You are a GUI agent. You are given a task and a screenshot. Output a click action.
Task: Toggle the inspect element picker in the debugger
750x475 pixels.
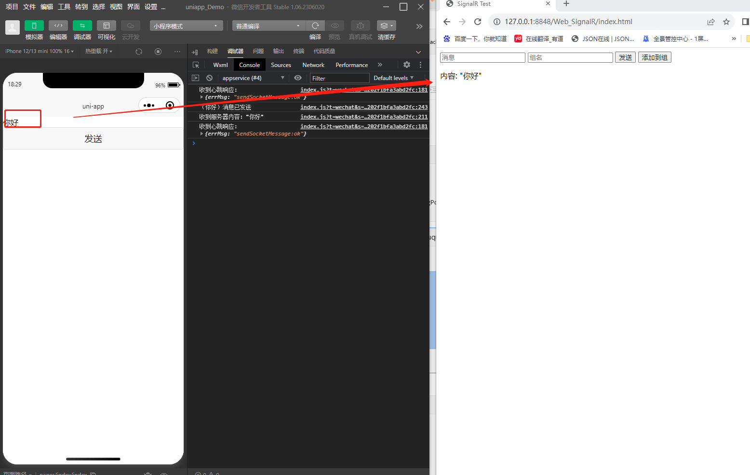tap(196, 64)
